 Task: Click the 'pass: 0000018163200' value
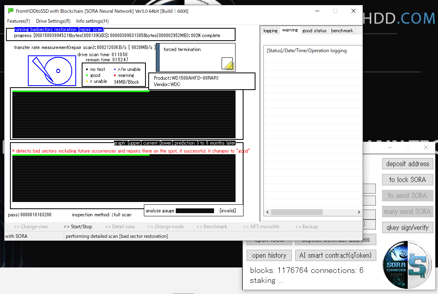[x=29, y=215]
